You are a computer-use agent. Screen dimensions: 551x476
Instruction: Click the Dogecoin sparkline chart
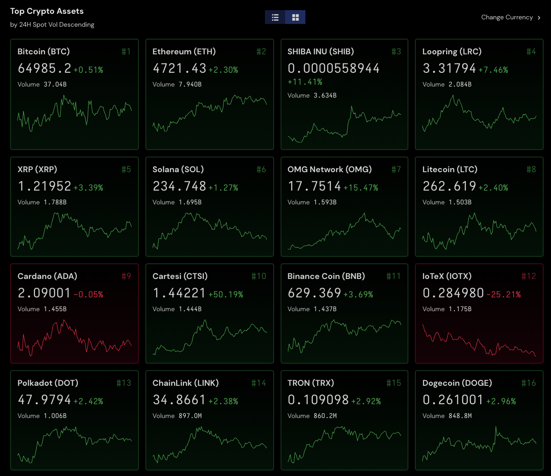(x=479, y=445)
